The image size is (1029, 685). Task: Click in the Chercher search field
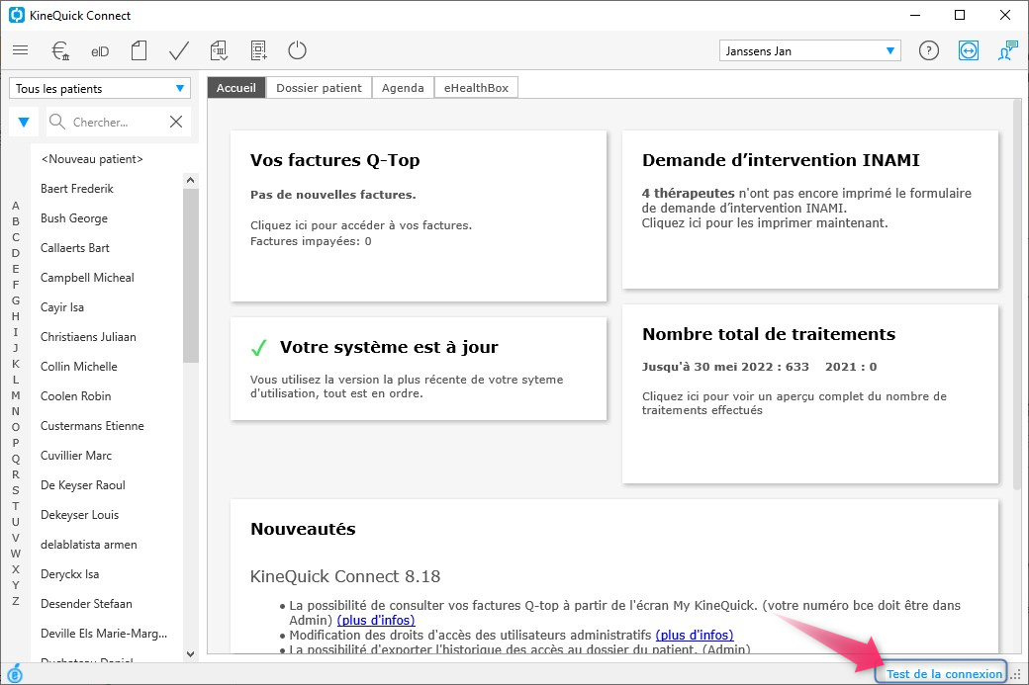(x=117, y=122)
